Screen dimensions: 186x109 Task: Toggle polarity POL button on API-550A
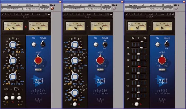(x=34, y=44)
